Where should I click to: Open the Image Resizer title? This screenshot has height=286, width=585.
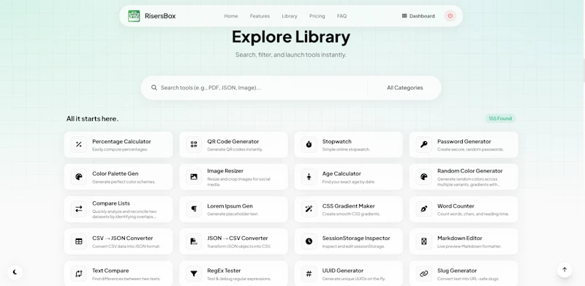(x=225, y=171)
